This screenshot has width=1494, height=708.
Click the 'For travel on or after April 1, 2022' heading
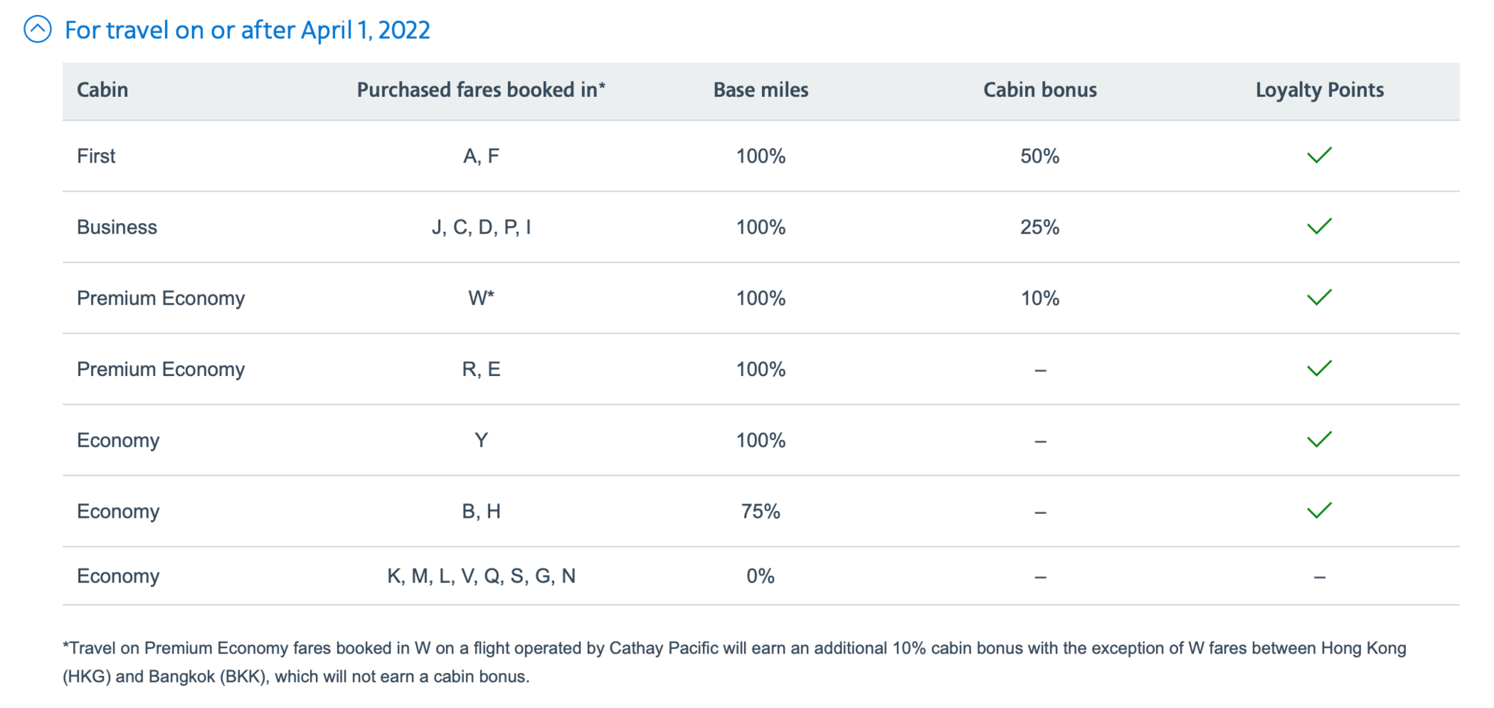click(247, 31)
